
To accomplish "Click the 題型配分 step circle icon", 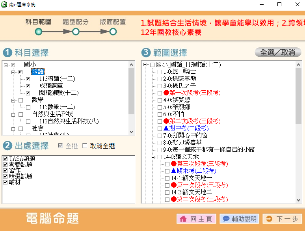I will [76, 32].
